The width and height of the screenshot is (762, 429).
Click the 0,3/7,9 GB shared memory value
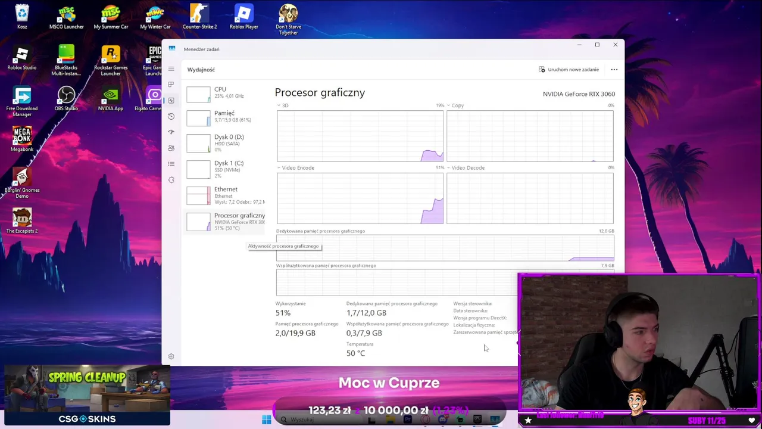click(x=364, y=333)
